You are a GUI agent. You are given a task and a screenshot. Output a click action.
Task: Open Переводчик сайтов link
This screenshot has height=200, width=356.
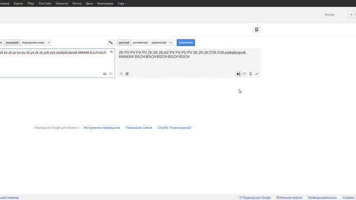click(x=139, y=128)
